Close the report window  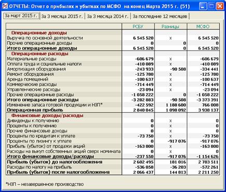tap(220, 6)
